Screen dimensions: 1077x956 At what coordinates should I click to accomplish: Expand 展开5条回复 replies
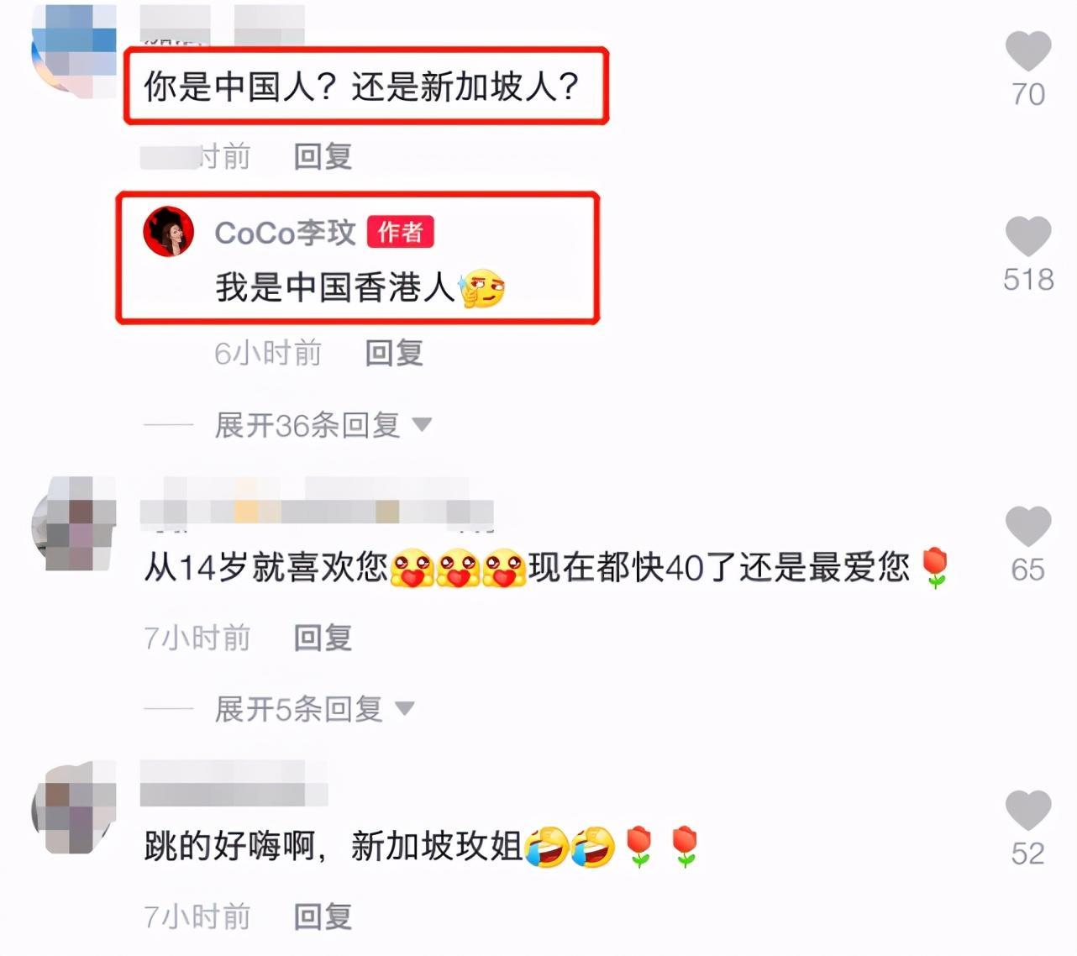(298, 709)
